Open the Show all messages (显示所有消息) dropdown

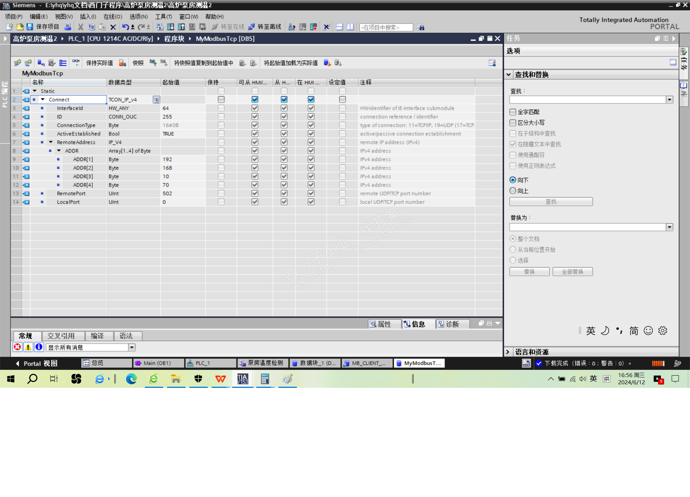132,347
